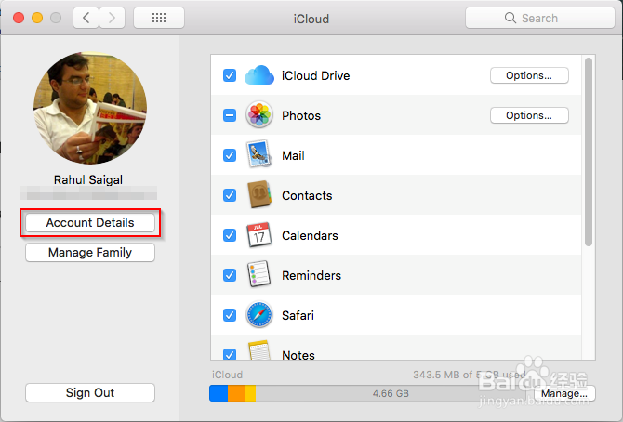Viewport: 623px width, 422px height.
Task: Go forward with the right arrow button
Action: [112, 18]
